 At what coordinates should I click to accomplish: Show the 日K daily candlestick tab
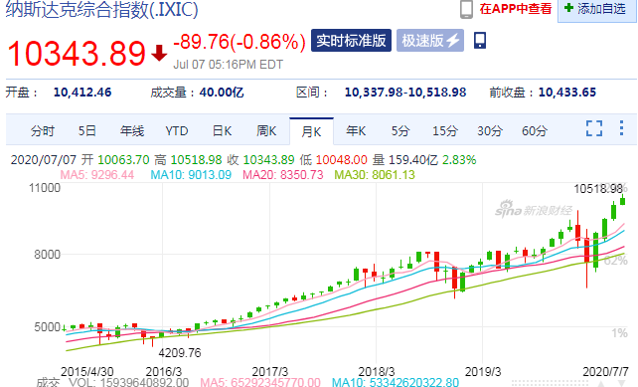coord(222,131)
